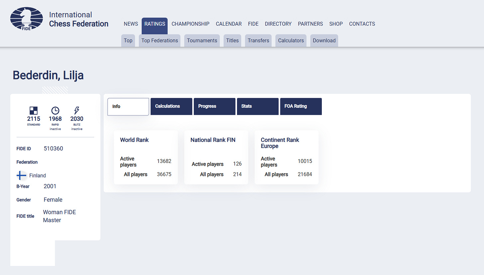Switch to the FOA Rating tab
The height and width of the screenshot is (275, 484).
click(x=301, y=106)
